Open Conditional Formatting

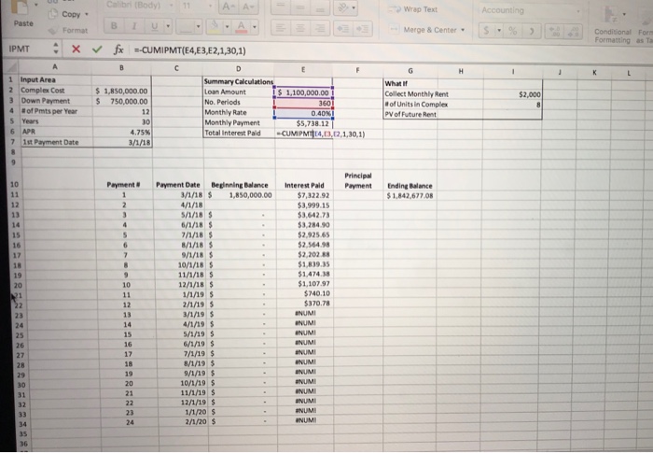coord(612,25)
